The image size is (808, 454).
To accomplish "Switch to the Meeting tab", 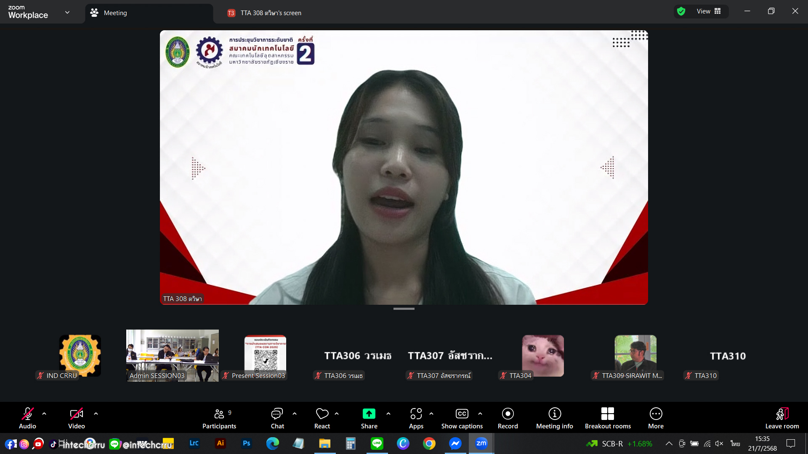I will coord(149,13).
